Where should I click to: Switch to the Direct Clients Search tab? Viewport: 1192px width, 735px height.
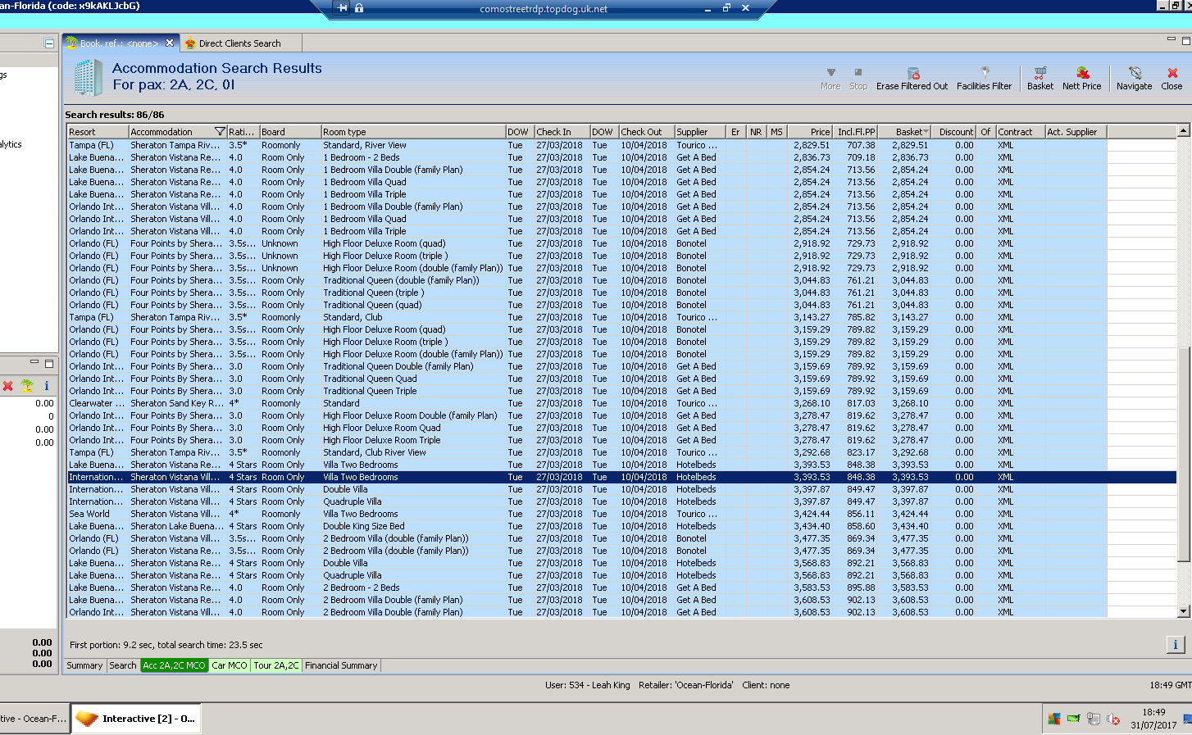point(239,43)
